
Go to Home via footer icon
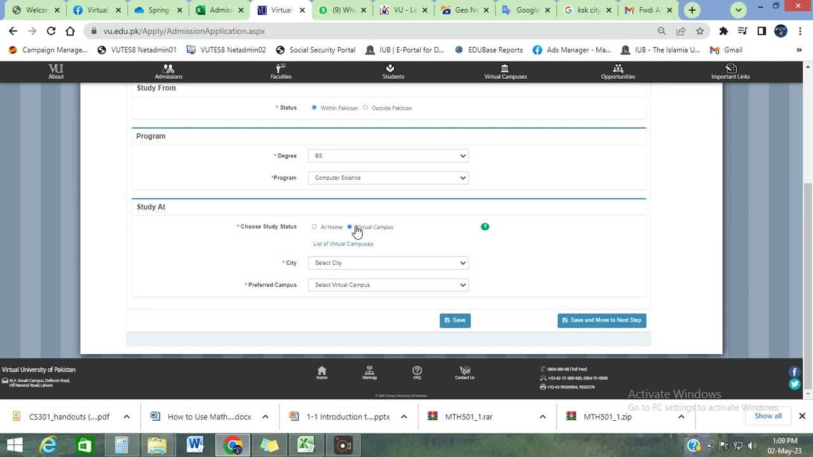pos(322,373)
